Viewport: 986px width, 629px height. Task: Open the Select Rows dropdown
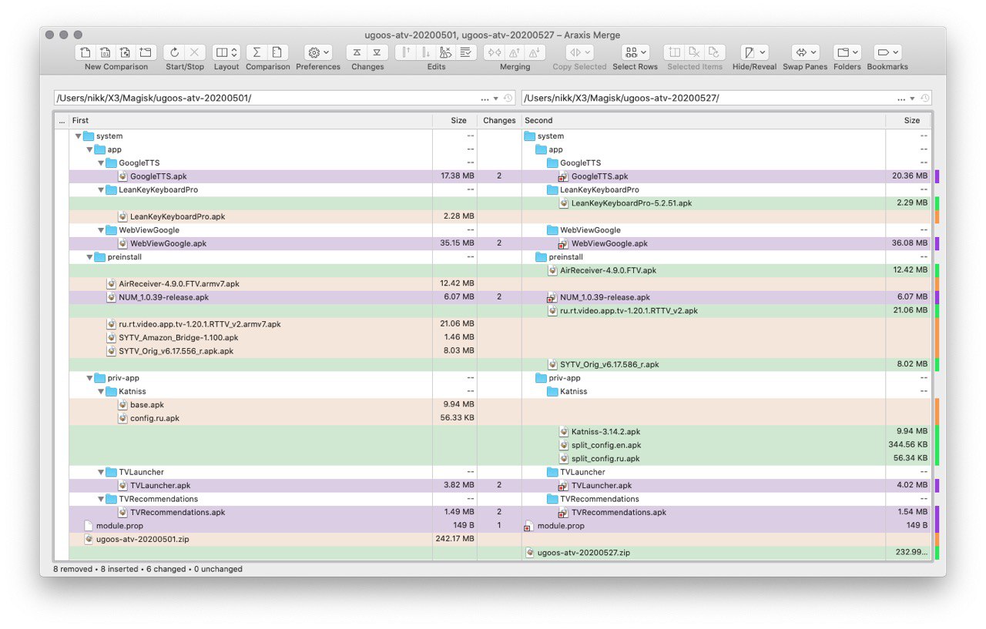pos(636,52)
